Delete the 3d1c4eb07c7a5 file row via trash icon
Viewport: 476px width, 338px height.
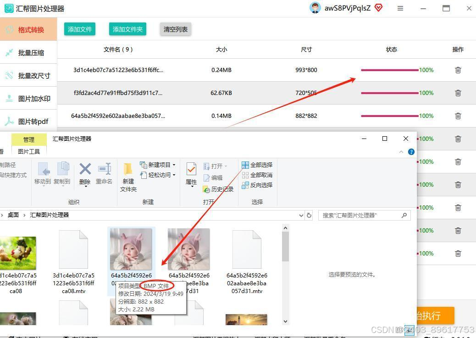point(458,70)
